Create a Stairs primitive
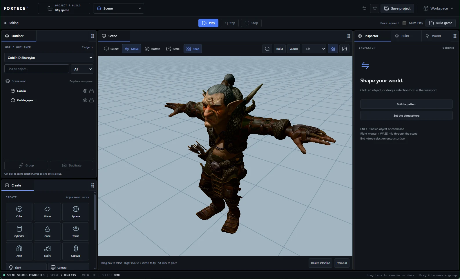Image resolution: width=460 pixels, height=279 pixels. (47, 251)
